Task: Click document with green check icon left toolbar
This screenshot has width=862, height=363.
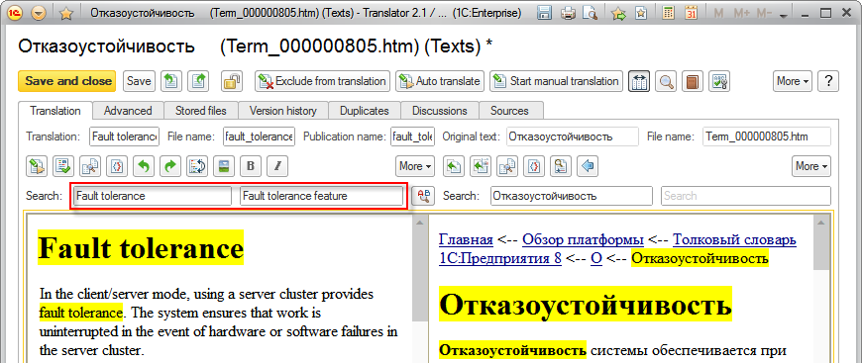Action: (63, 166)
